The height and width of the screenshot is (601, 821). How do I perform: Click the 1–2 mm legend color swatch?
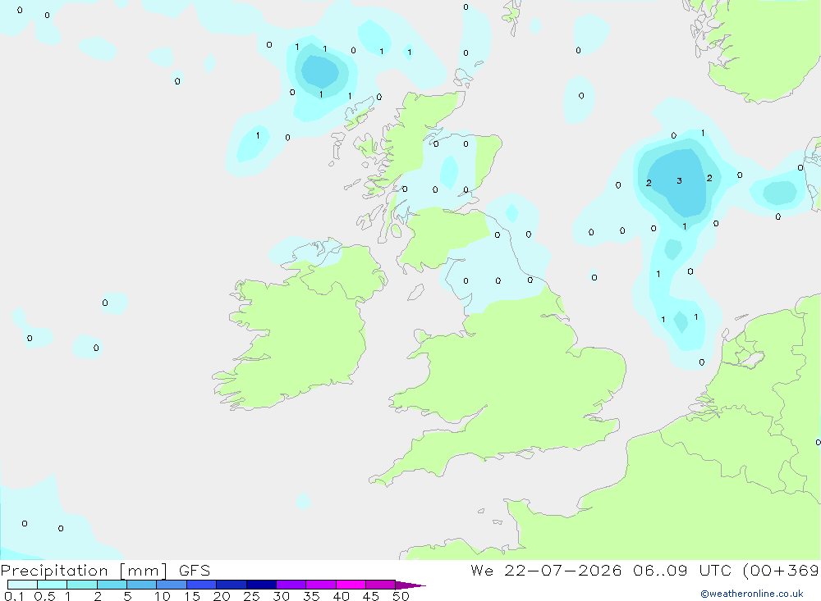82,585
